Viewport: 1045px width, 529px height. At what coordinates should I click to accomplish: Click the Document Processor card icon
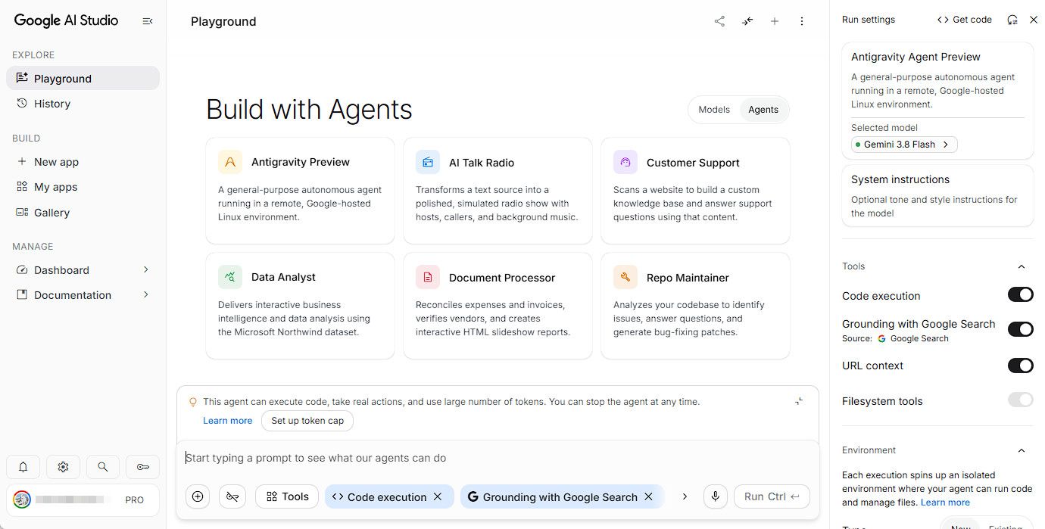(428, 277)
